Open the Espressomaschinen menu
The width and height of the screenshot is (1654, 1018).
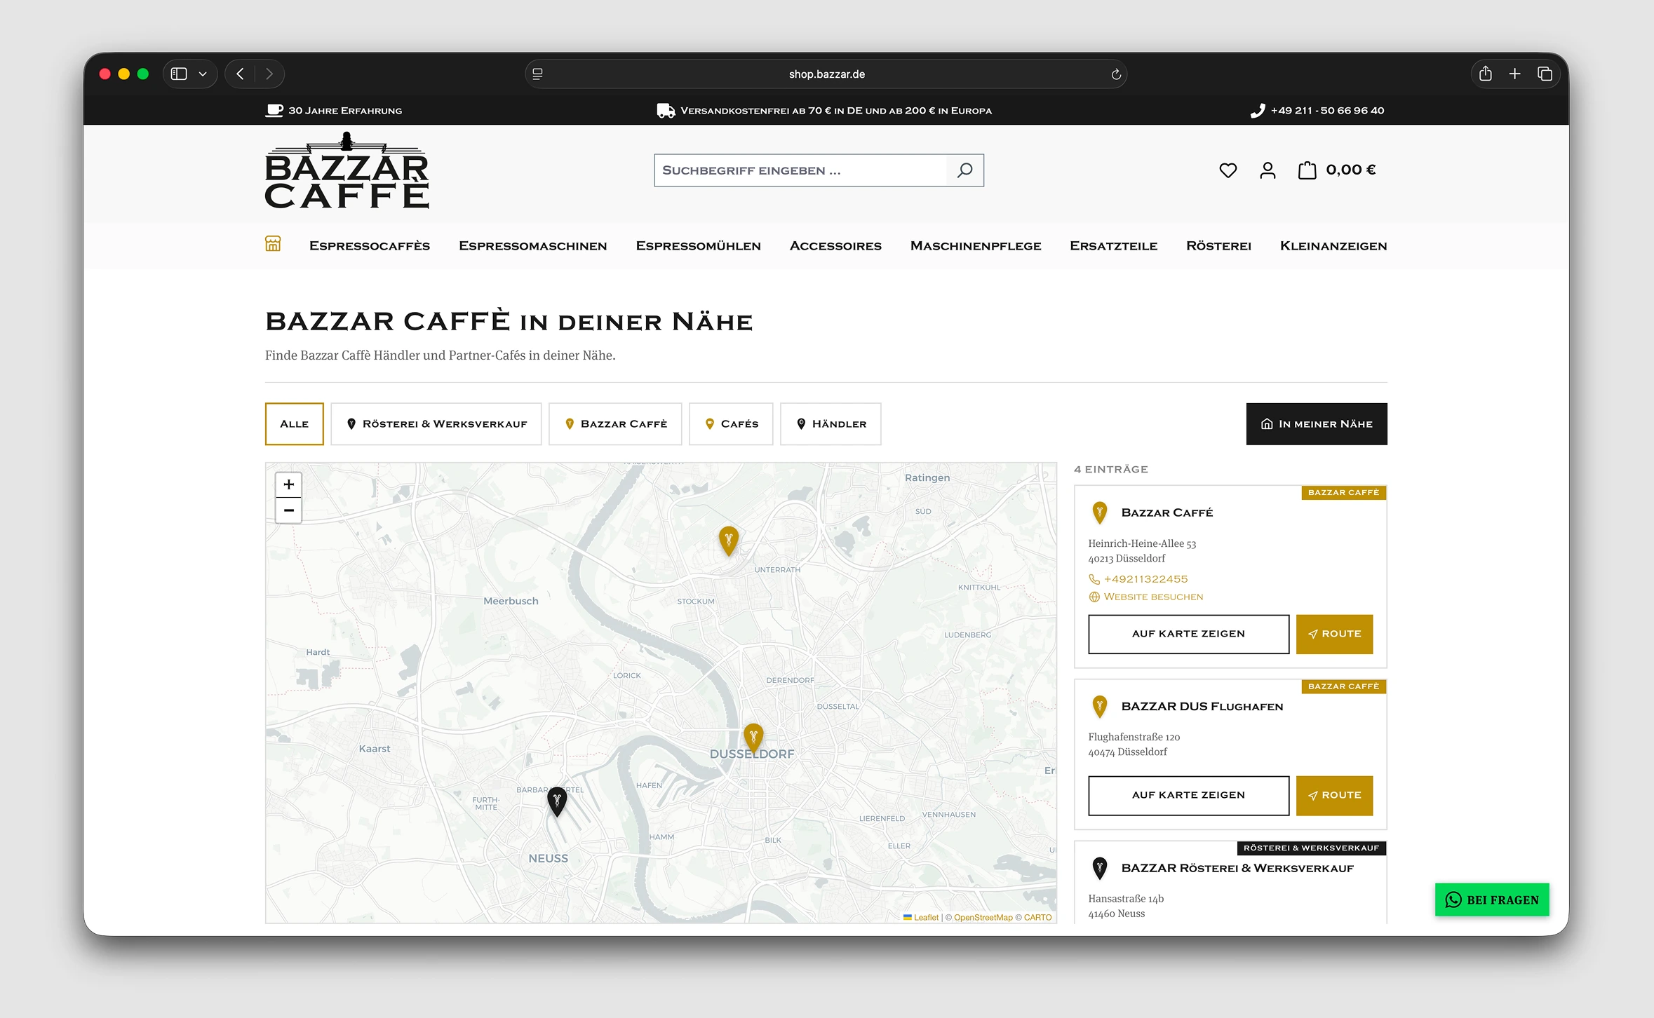click(533, 246)
